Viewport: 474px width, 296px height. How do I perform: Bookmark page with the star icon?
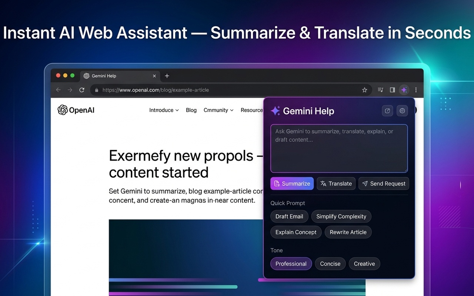click(x=364, y=90)
